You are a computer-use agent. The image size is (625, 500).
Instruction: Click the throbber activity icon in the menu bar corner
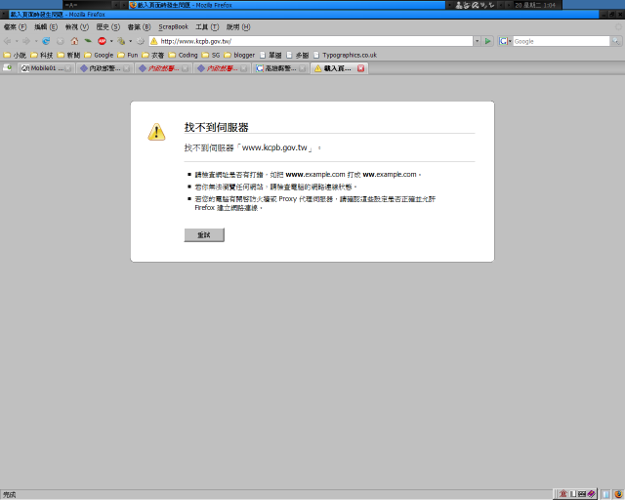618,27
